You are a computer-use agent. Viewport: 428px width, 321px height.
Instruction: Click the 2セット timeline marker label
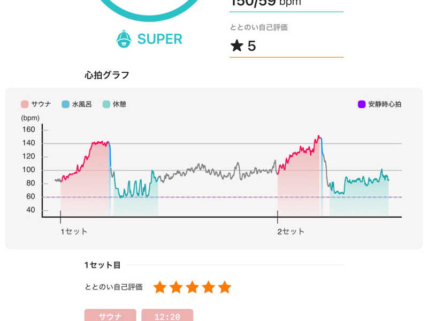291,232
